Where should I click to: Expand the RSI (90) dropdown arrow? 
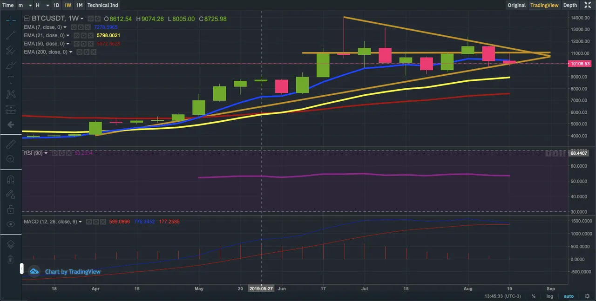(x=46, y=153)
